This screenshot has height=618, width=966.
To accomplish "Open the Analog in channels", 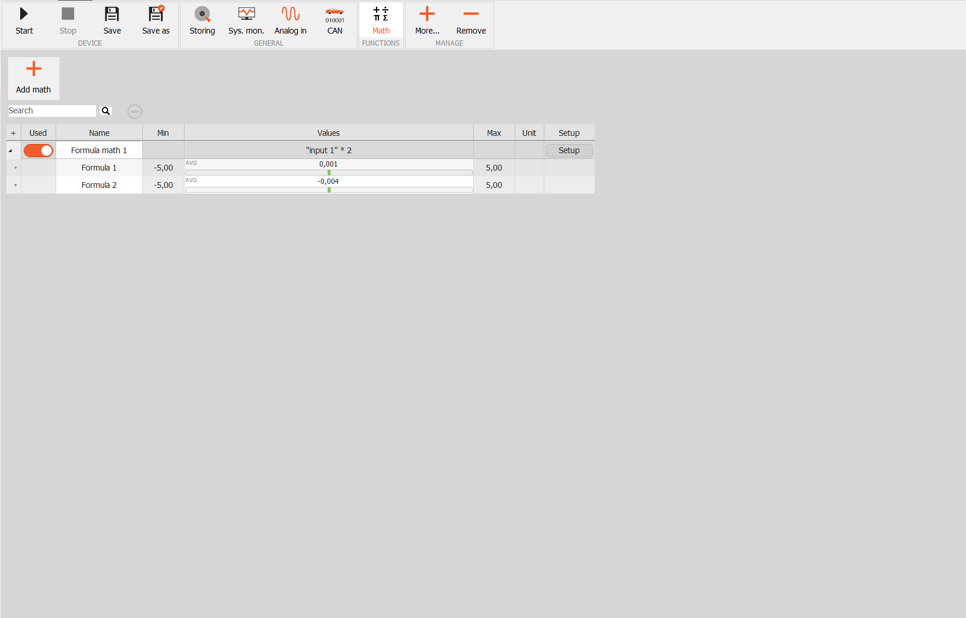I will [290, 21].
